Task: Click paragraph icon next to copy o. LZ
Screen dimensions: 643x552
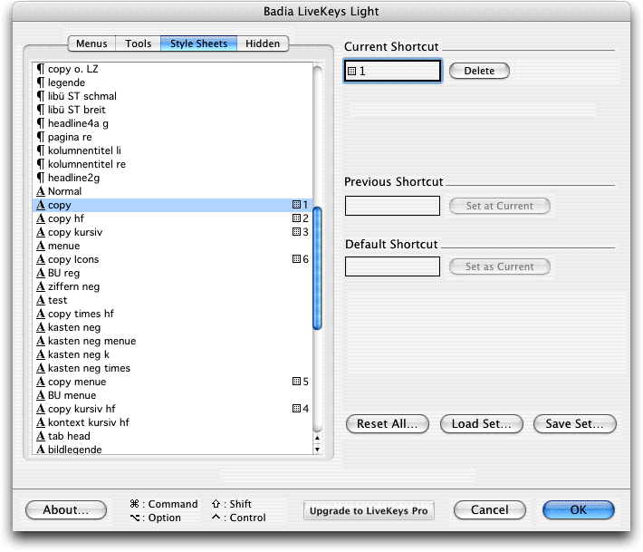Action: coord(41,69)
